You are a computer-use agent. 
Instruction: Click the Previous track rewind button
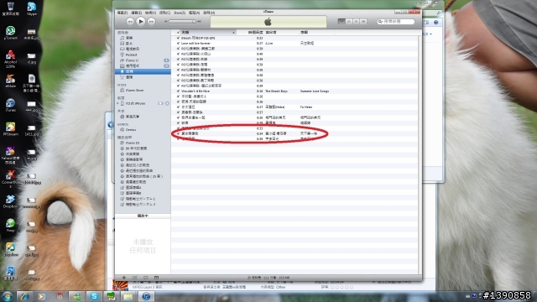(x=130, y=22)
